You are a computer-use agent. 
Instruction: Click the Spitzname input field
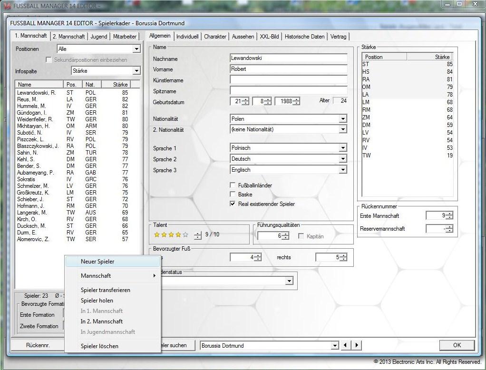point(288,90)
